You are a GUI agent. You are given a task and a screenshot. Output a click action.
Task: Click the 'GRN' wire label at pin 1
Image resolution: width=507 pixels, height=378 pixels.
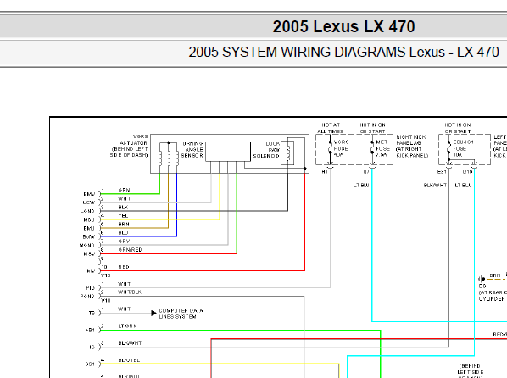pos(124,190)
